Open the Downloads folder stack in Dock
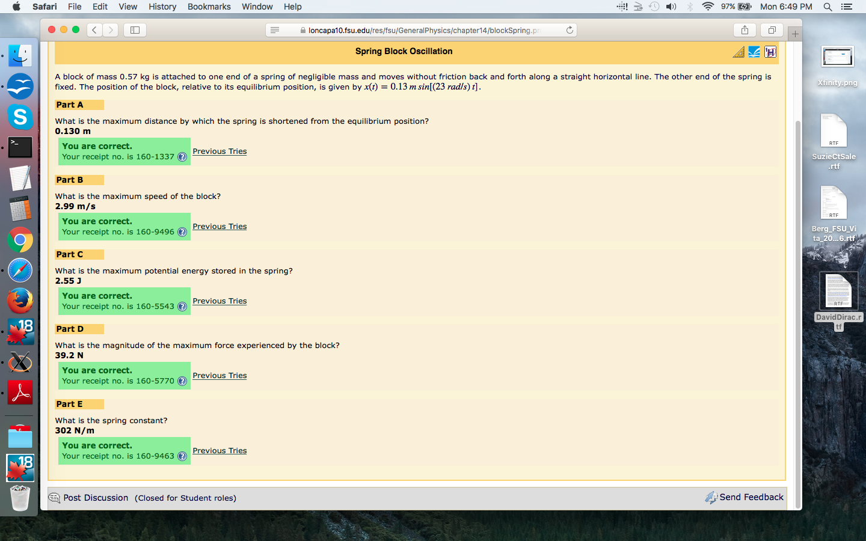Screen dimensions: 866x541 (20, 436)
